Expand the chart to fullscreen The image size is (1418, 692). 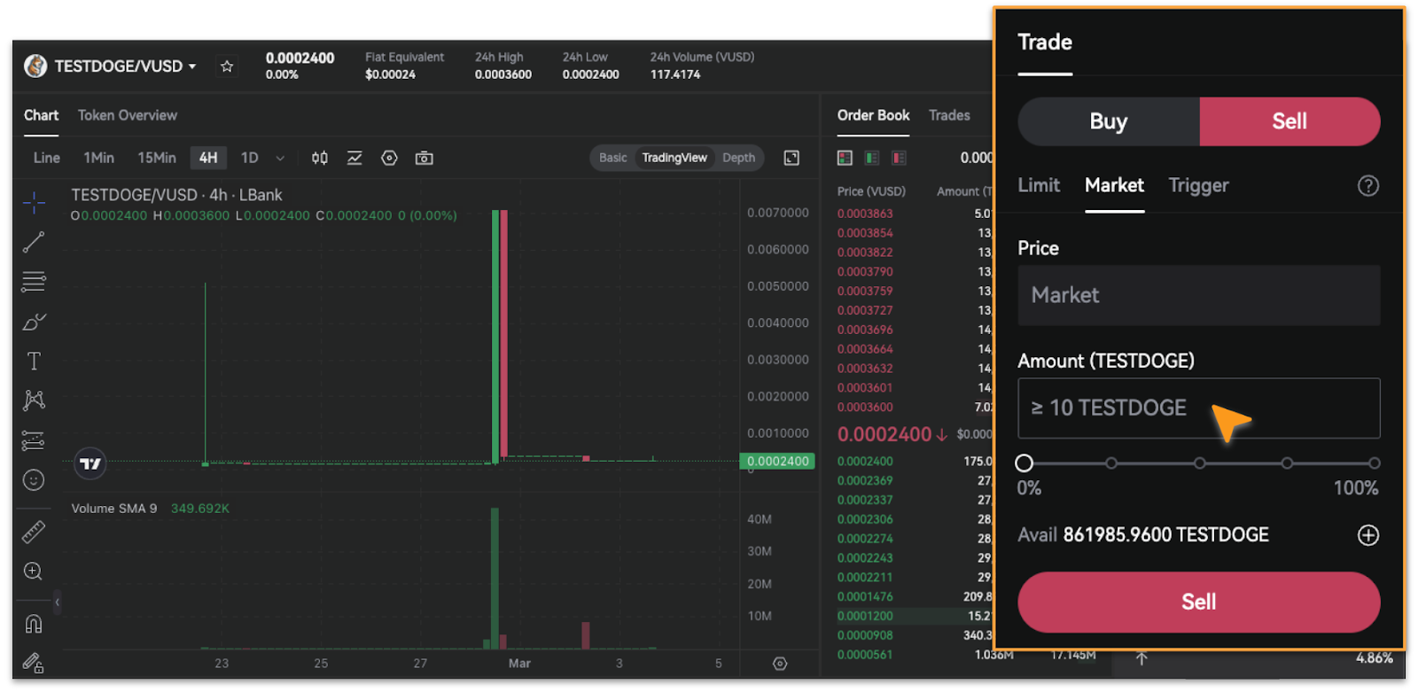(x=791, y=158)
